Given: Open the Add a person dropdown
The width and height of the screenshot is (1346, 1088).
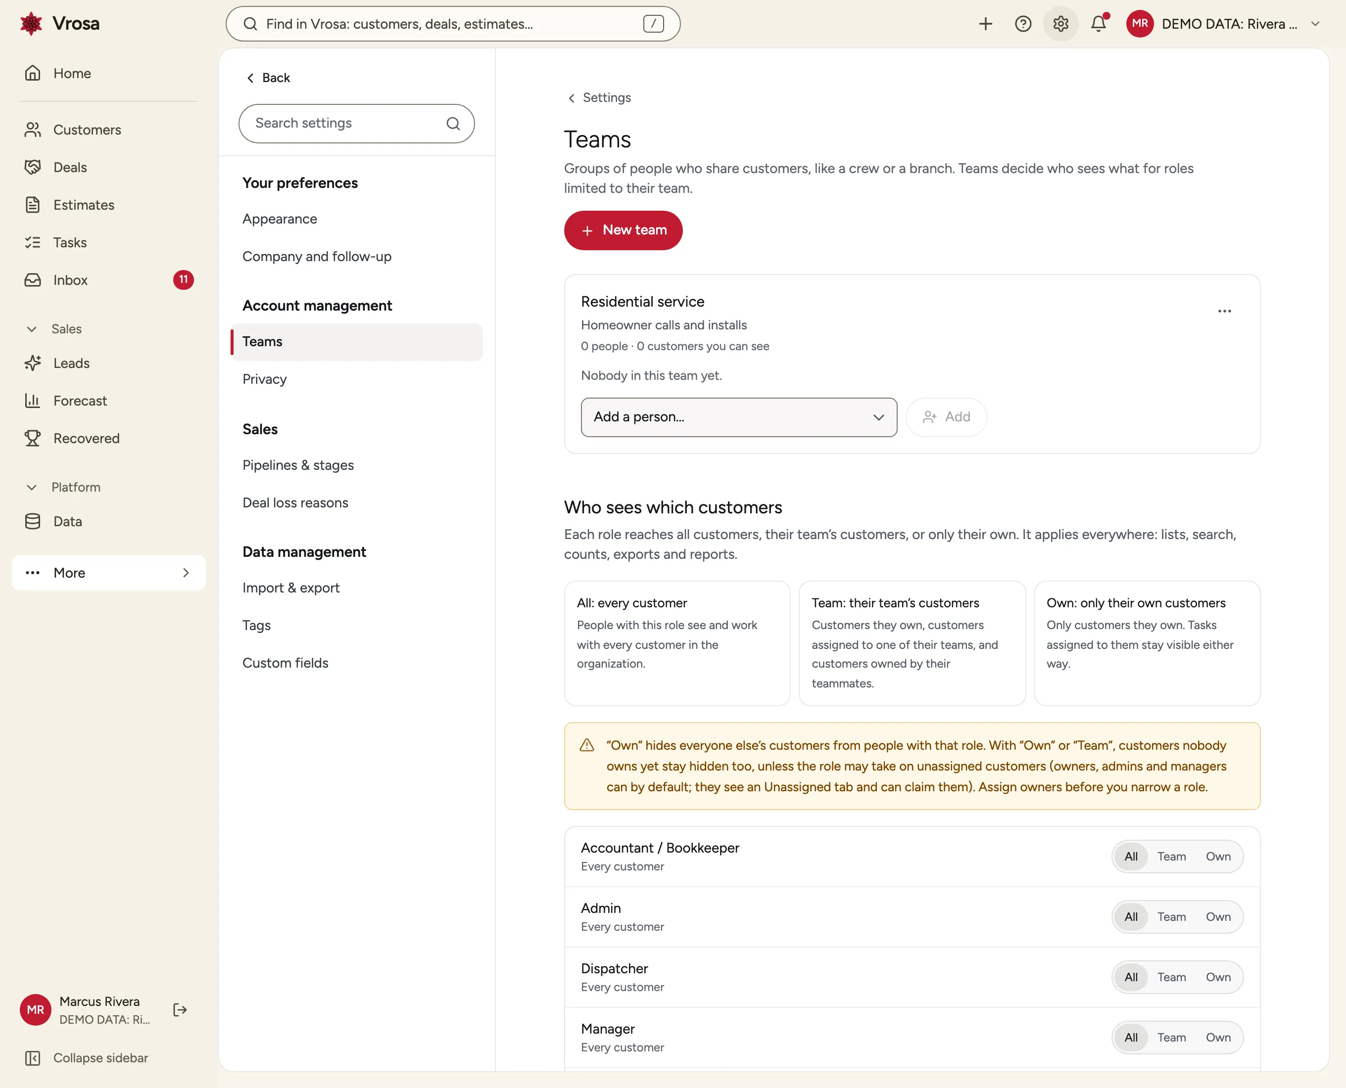Looking at the screenshot, I should (739, 417).
